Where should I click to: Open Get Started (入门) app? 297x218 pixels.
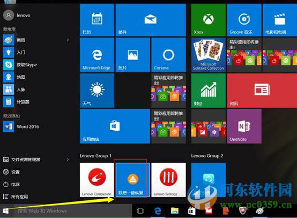click(36, 52)
